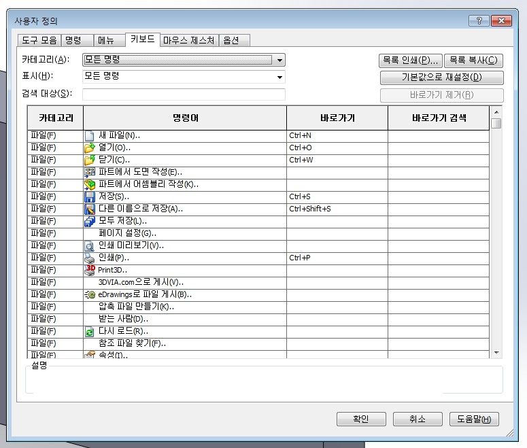The image size is (527, 448).
Task: Click the Print Preview (인쇄 미리보기) icon
Action: click(x=89, y=245)
